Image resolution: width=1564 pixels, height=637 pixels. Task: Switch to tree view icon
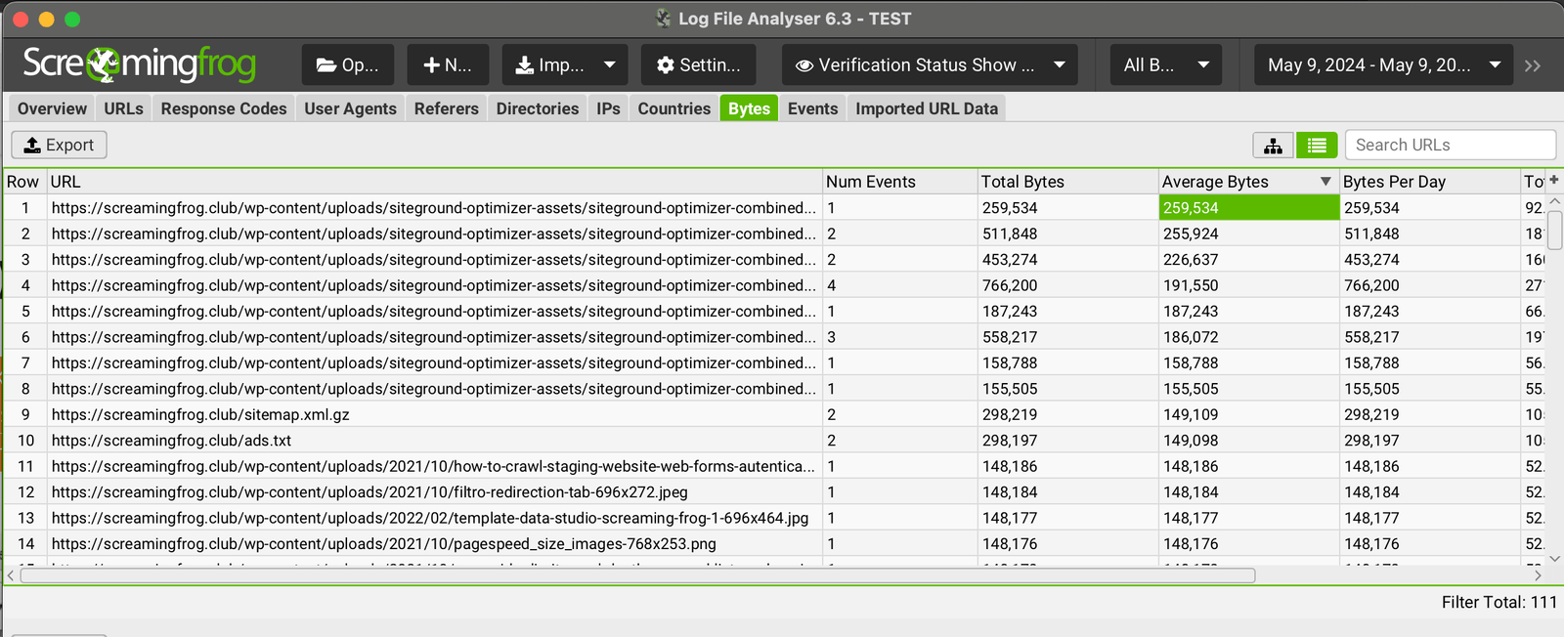tap(1273, 146)
